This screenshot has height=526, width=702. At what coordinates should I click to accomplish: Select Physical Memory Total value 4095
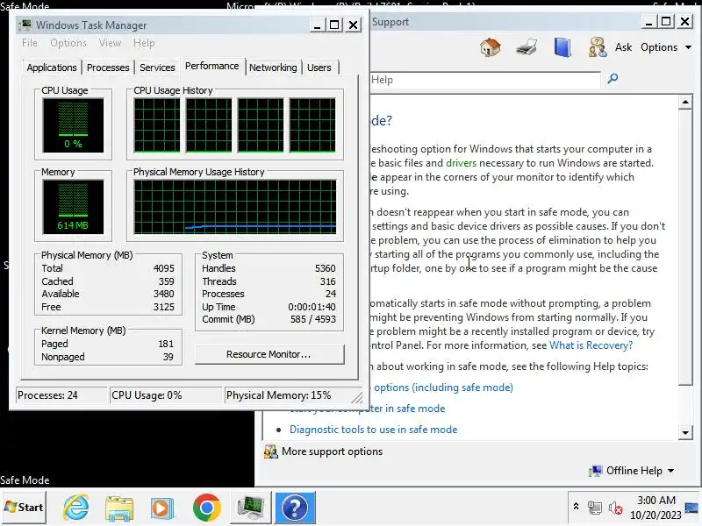click(x=163, y=268)
